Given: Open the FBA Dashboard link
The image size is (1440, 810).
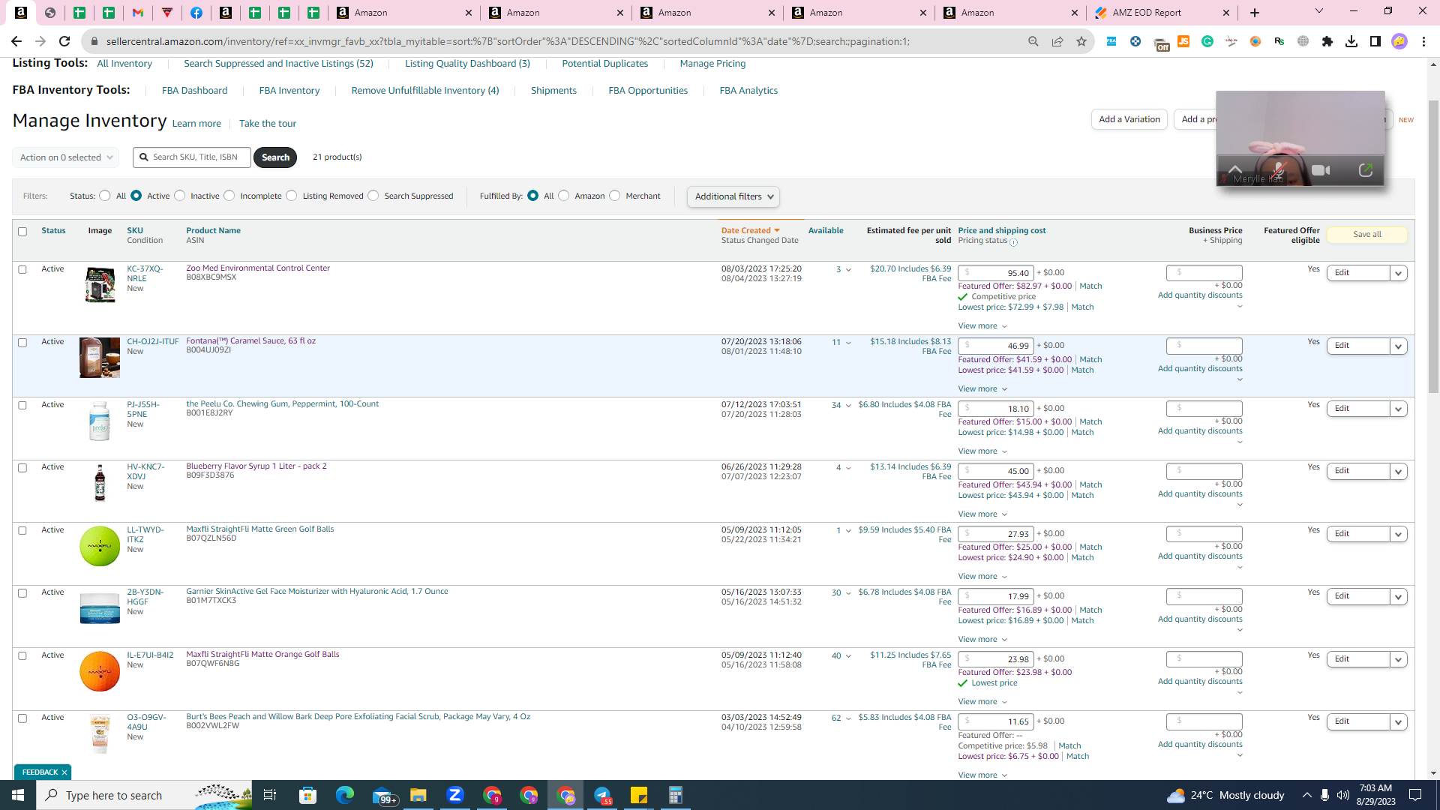Looking at the screenshot, I should coord(194,91).
